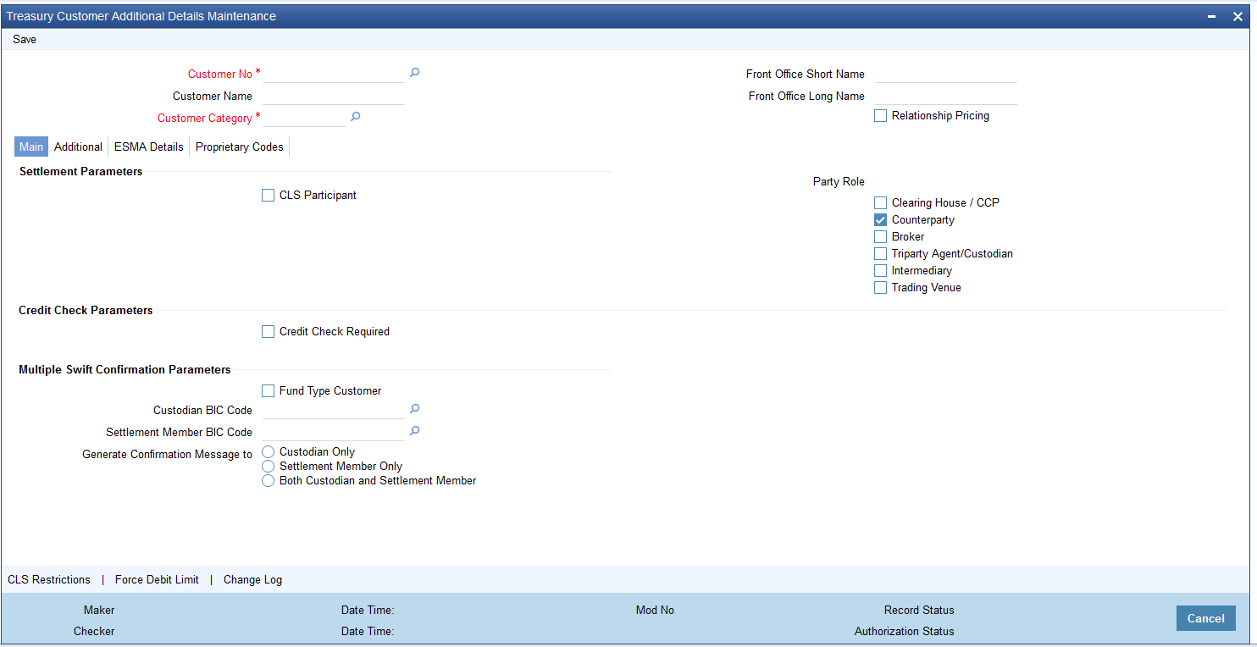Open the Customer Category lookup search icon
The width and height of the screenshot is (1257, 647).
(356, 117)
